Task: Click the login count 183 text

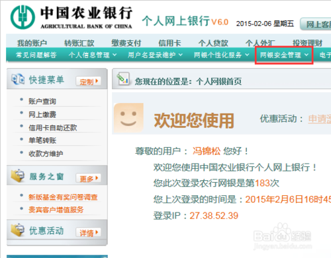Action: pos(262,183)
